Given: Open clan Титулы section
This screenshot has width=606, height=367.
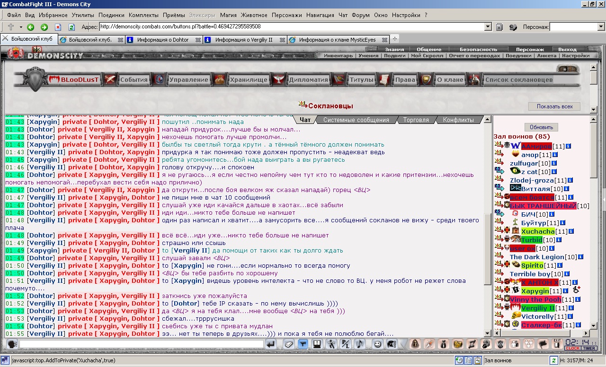Looking at the screenshot, I should point(362,79).
